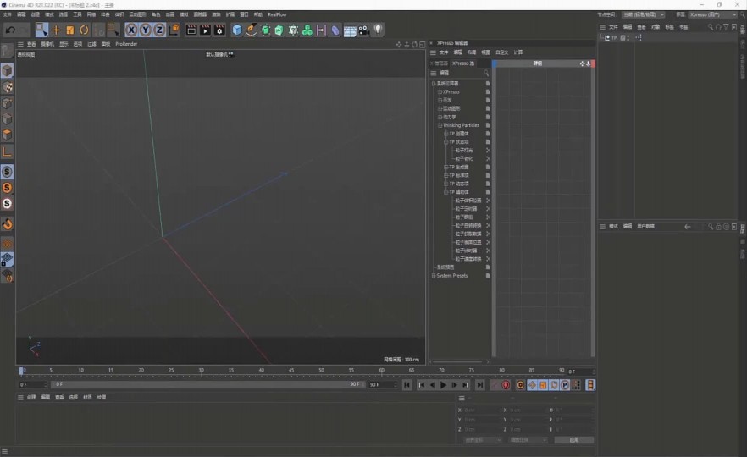Toggle Scale keyframe recording
The height and width of the screenshot is (457, 747).
(543, 384)
